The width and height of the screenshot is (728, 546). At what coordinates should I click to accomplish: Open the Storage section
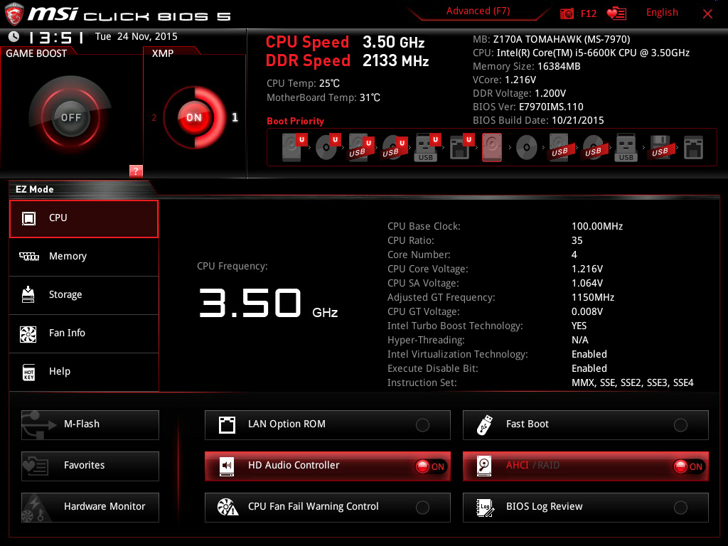pyautogui.click(x=84, y=295)
